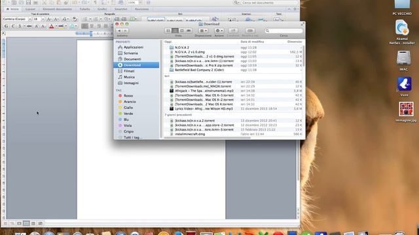Apply red font color in Word
The width and height of the screenshot is (419, 235).
point(52,26)
